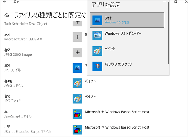The image size is (188, 137).
Task: Add a default app for .jod
Action: tap(77, 37)
